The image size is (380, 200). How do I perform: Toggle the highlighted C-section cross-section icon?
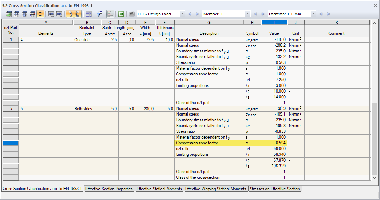(40, 14)
